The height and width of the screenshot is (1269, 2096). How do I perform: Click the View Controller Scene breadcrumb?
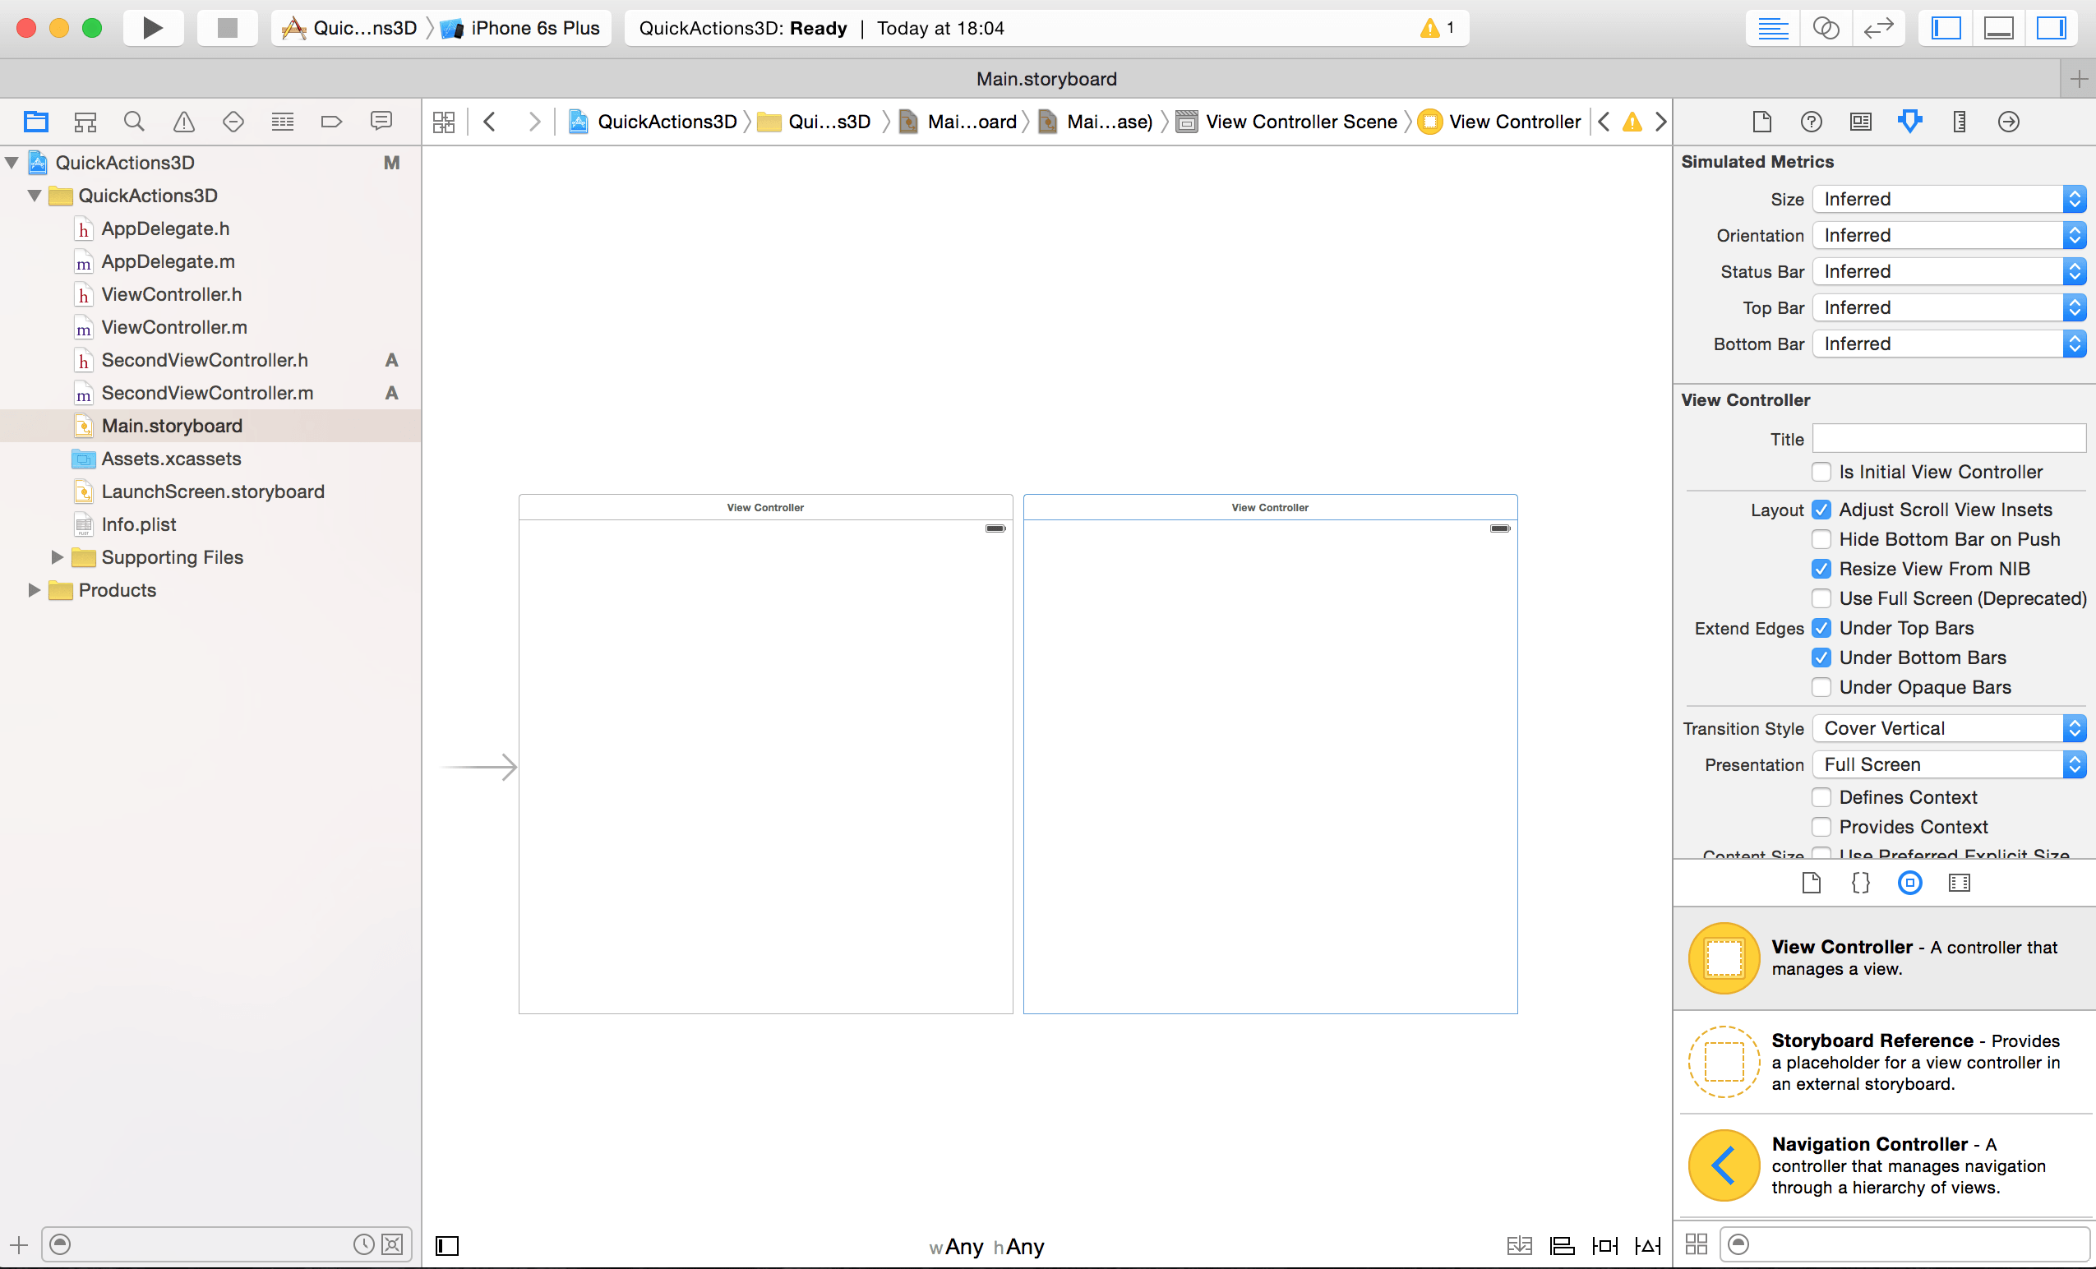click(x=1286, y=122)
